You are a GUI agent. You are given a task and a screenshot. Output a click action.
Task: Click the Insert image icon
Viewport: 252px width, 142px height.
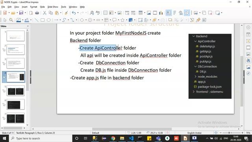coord(149,13)
